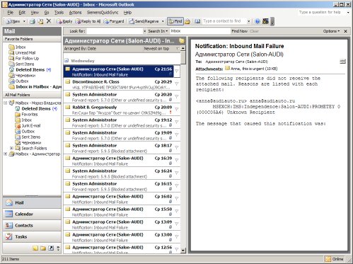Open 'Anna, this is urgent' attachment
Screen dimensions: 353x264
(x=251, y=69)
